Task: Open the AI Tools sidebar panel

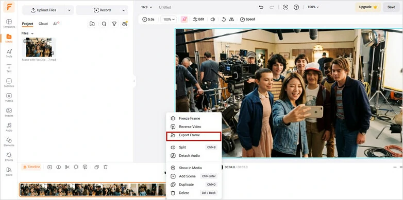Action: tap(9, 53)
